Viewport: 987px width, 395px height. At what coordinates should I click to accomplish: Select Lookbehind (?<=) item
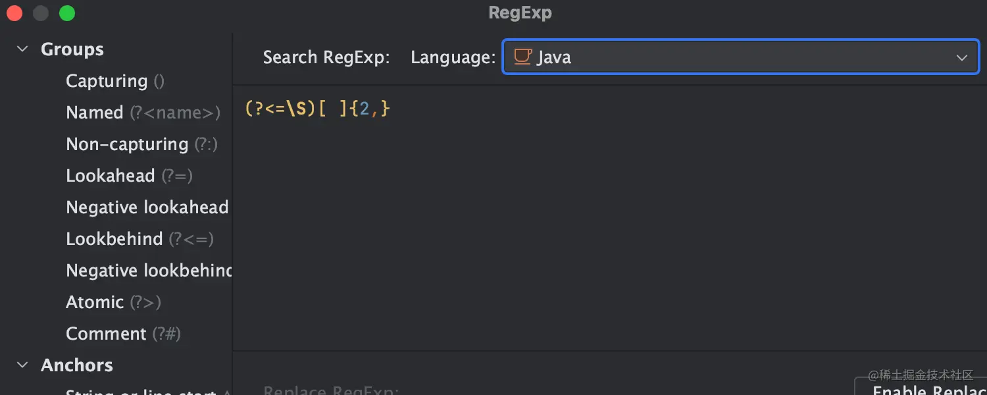click(x=139, y=239)
